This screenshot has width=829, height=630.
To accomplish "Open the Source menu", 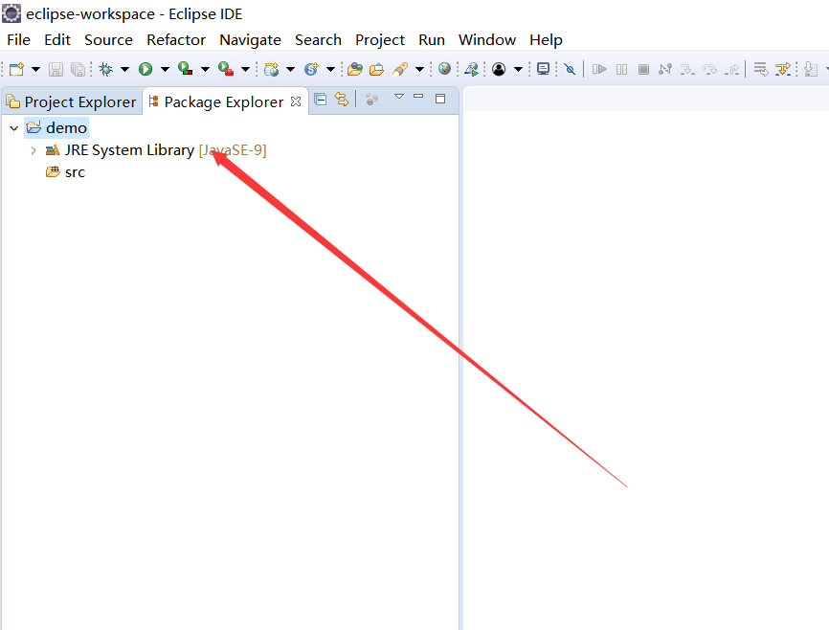I will tap(108, 39).
